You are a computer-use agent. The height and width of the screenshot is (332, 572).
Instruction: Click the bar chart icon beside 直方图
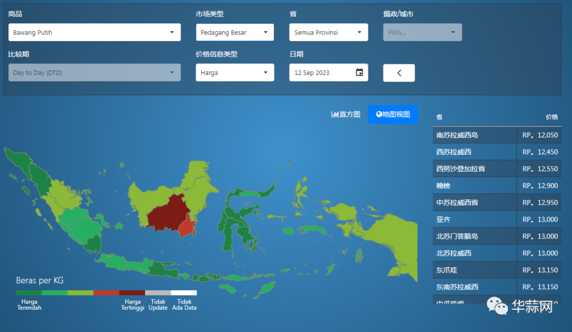pyautogui.click(x=335, y=114)
